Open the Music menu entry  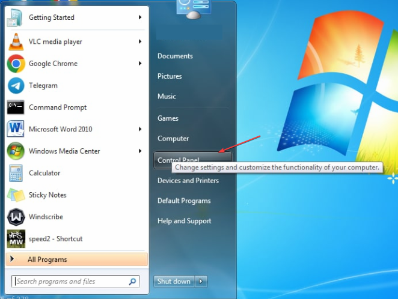point(167,96)
